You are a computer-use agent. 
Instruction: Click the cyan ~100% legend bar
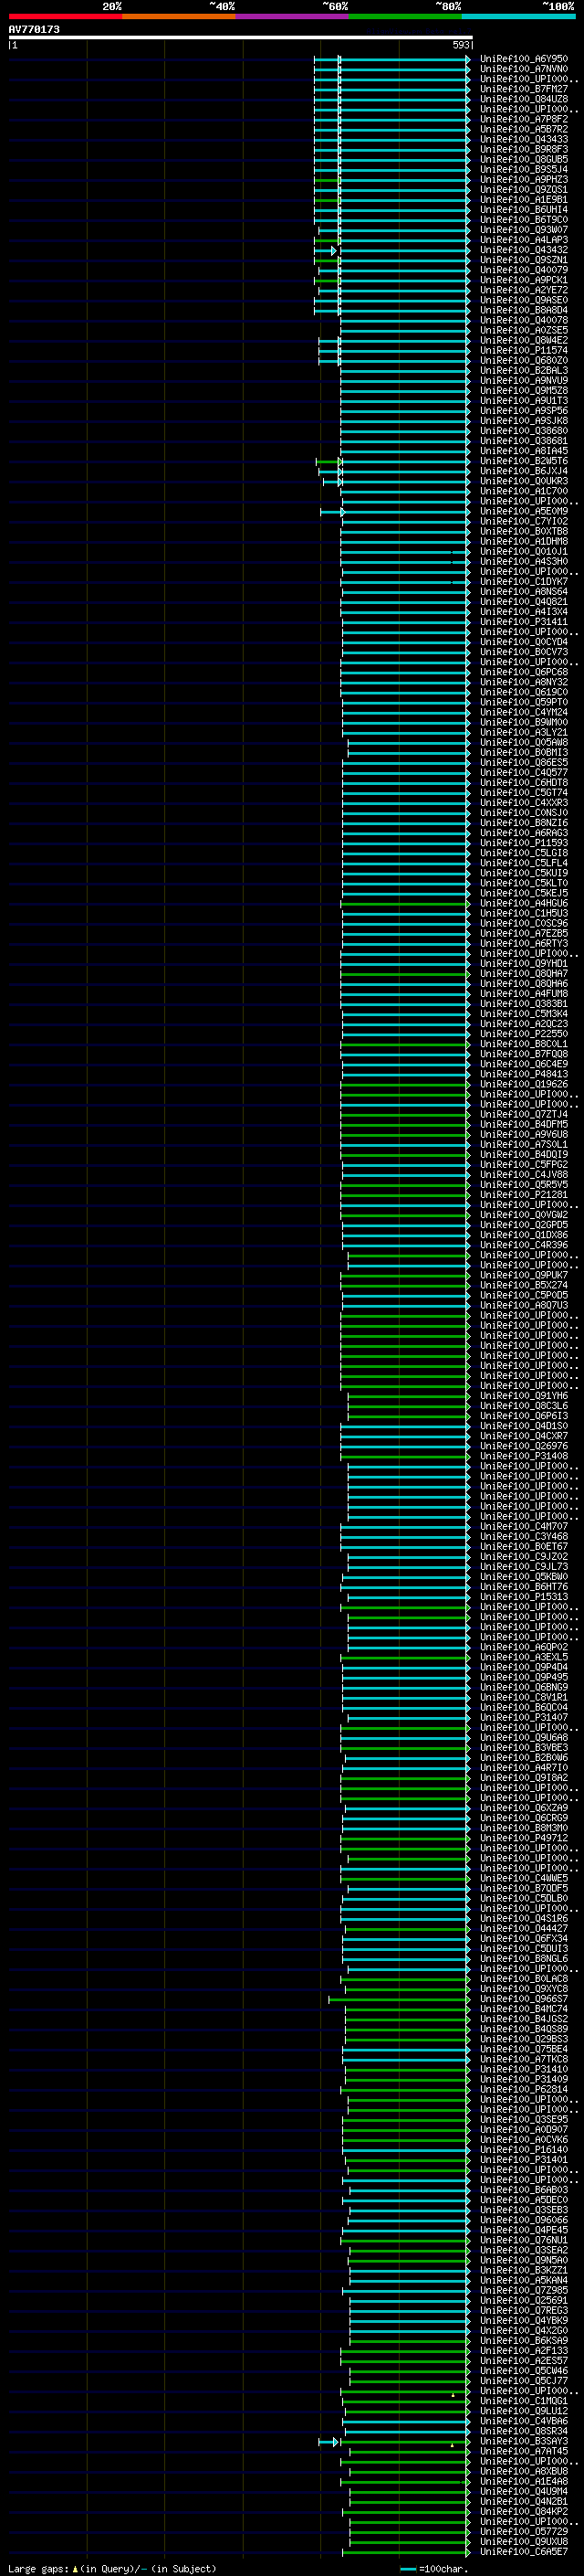518,17
